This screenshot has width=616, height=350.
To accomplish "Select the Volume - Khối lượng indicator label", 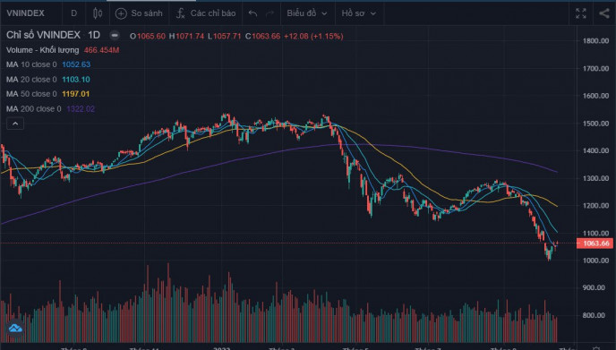I will point(42,50).
